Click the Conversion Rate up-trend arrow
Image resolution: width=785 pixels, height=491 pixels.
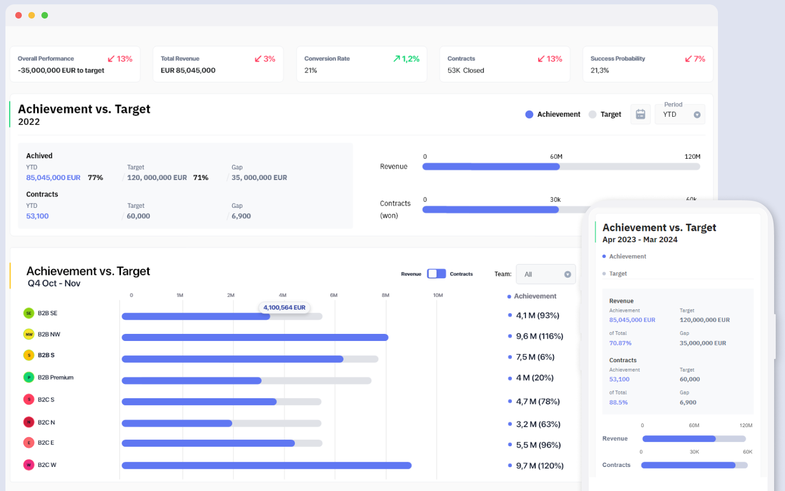397,59
